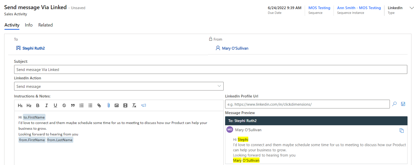Click the 'To: Stephi Ruth2' preview header
Screen dimensions: 414x165
316,121
